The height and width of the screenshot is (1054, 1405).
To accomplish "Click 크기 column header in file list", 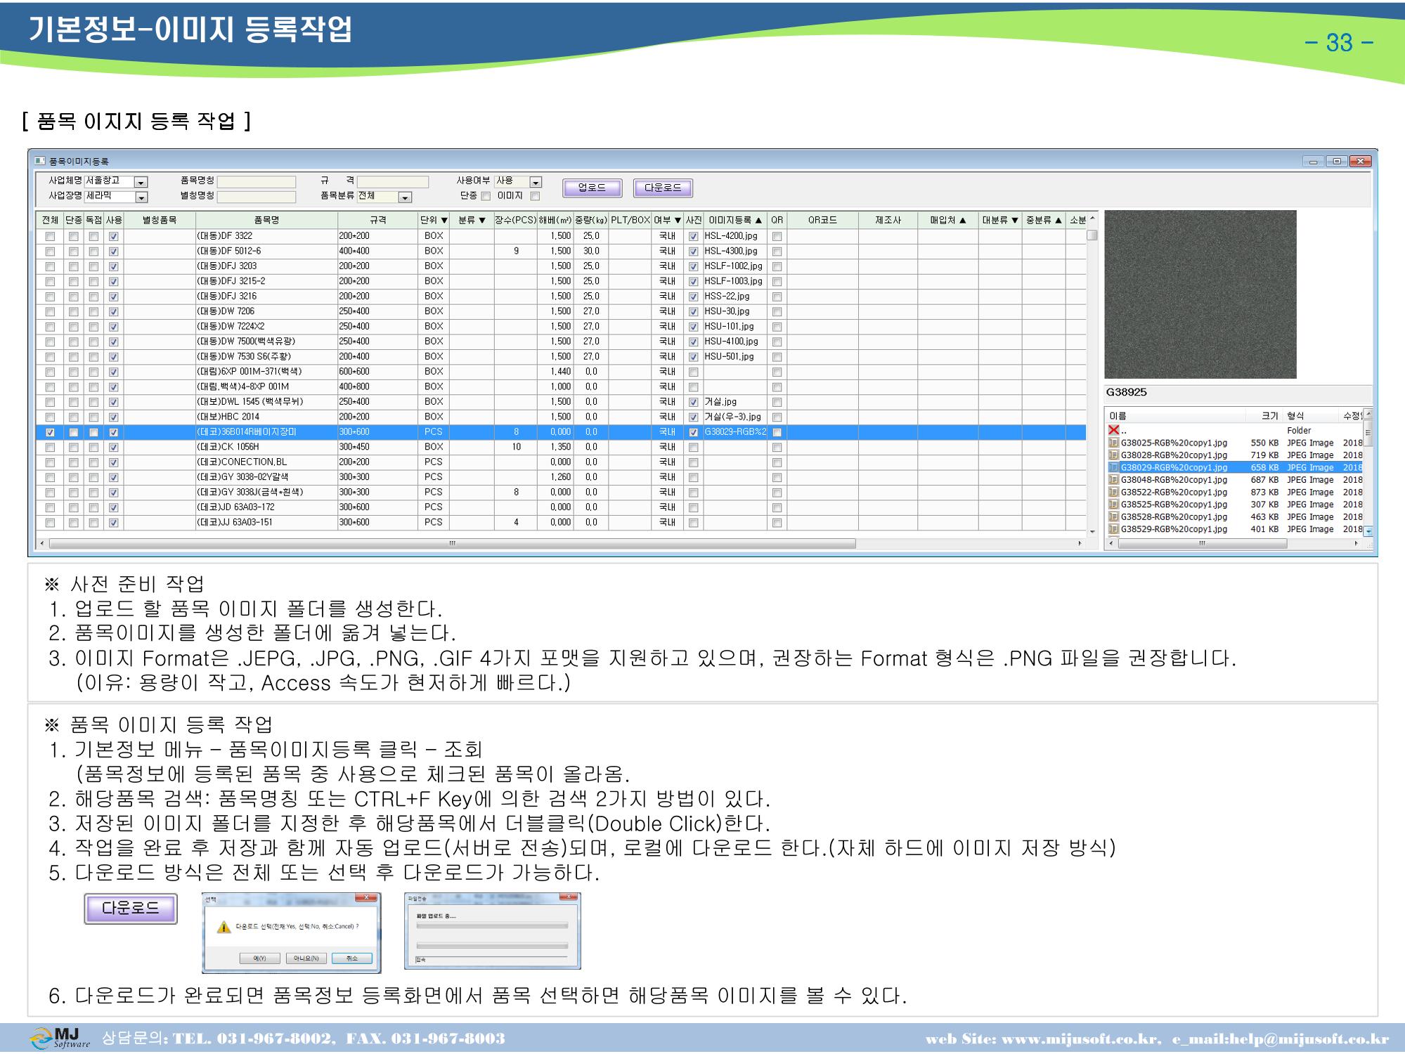I will tap(1264, 416).
